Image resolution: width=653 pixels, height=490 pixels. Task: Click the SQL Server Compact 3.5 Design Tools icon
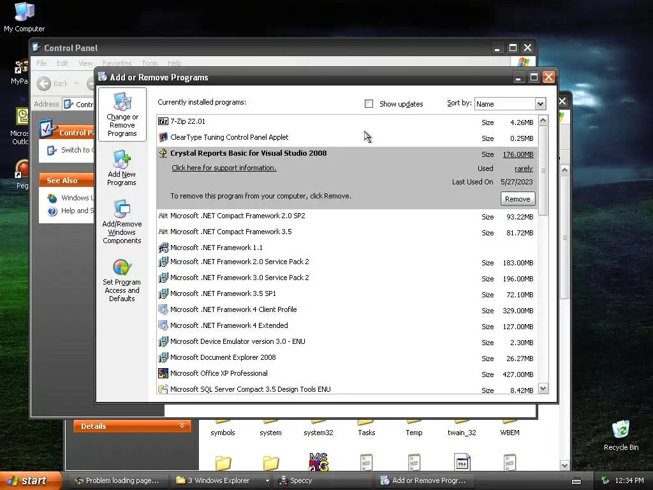coord(163,389)
